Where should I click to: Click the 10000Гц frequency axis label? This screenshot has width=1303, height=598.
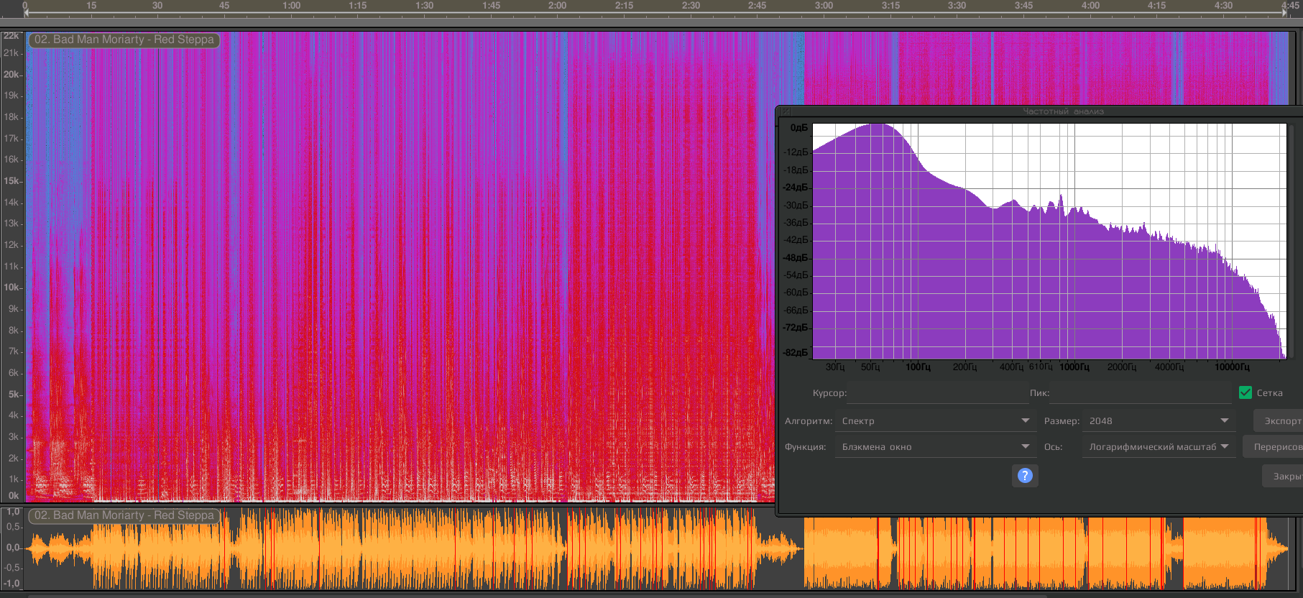click(x=1232, y=367)
